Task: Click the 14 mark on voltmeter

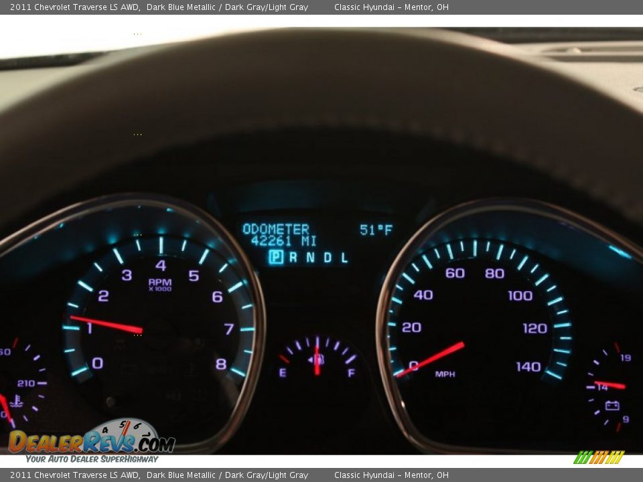Action: pos(602,388)
